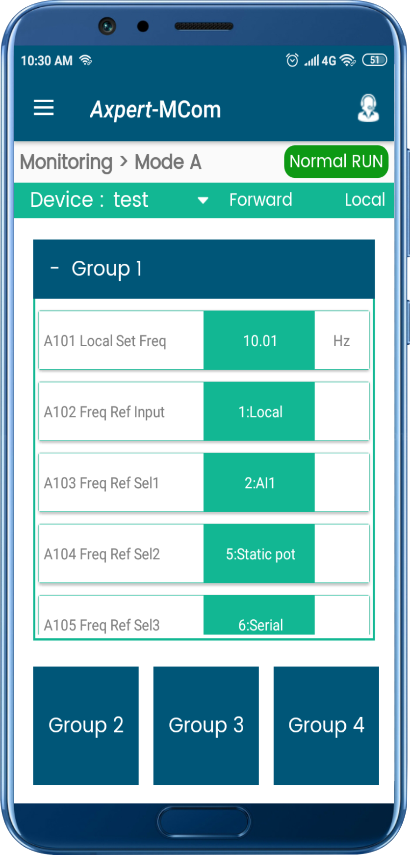410x855 pixels.
Task: Tap the alarm clock status icon
Action: [x=292, y=60]
